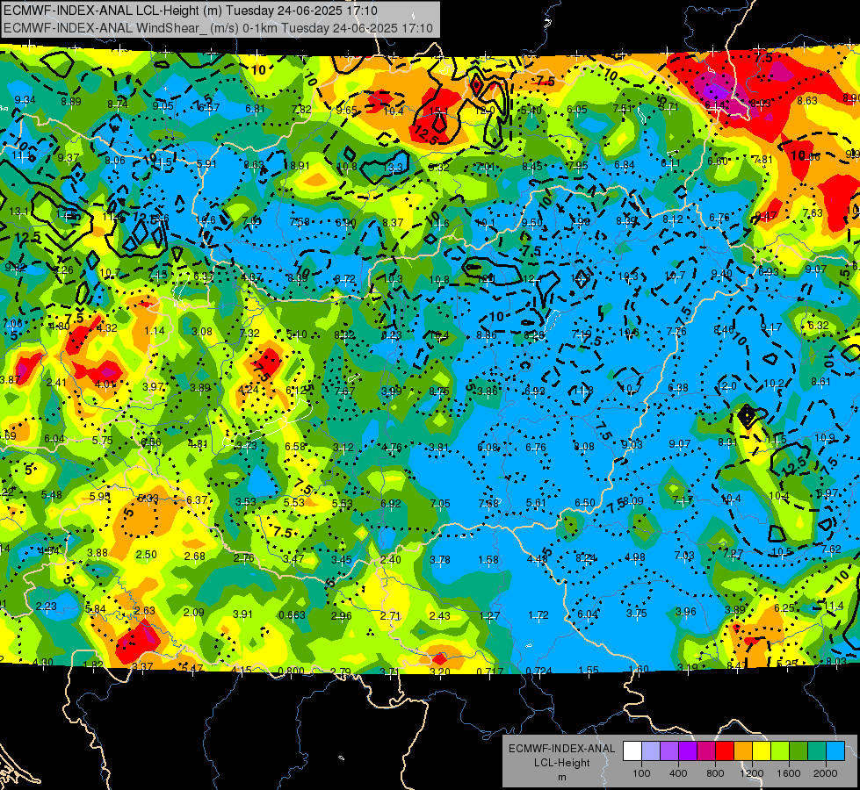Click the 1200 tick label in legend
The height and width of the screenshot is (790, 860).
751,773
